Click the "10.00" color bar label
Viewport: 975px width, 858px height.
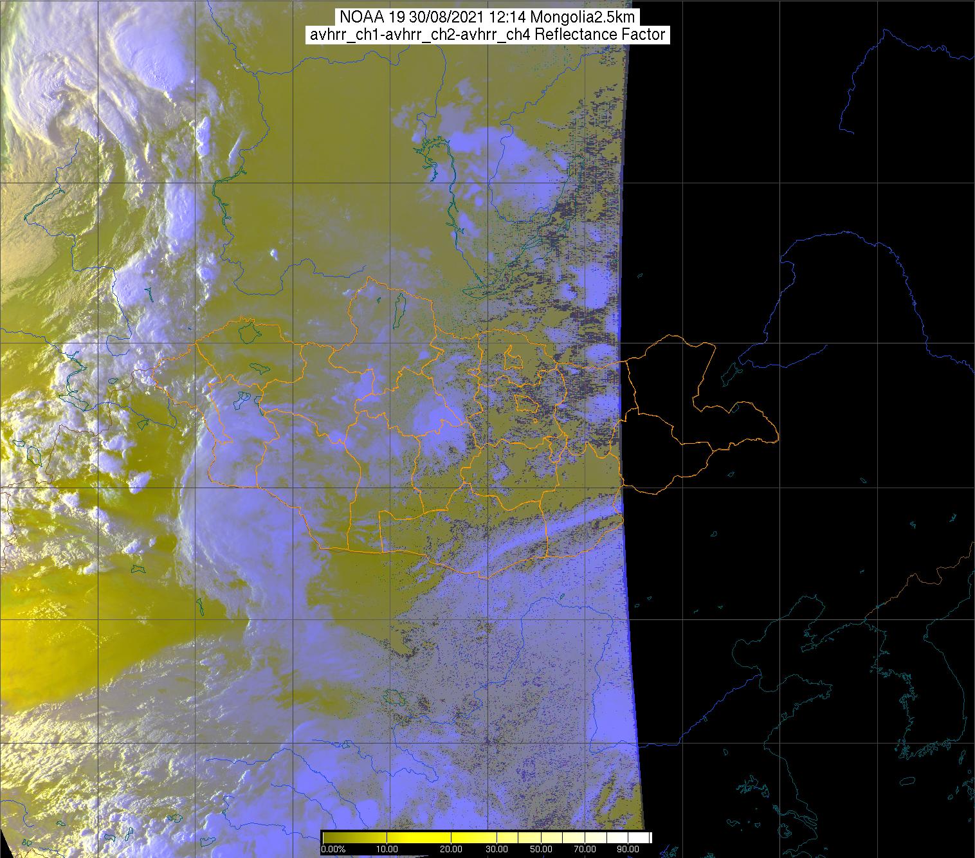(387, 849)
